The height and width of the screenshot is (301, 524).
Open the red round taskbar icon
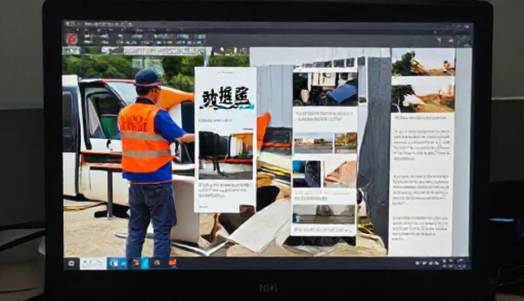(156, 263)
